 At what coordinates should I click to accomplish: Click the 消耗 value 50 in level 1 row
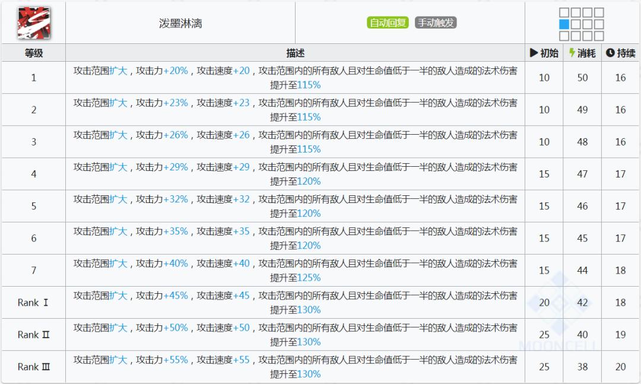[583, 78]
